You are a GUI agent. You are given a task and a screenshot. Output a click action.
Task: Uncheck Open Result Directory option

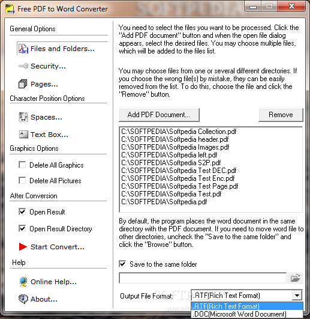pyautogui.click(x=22, y=228)
